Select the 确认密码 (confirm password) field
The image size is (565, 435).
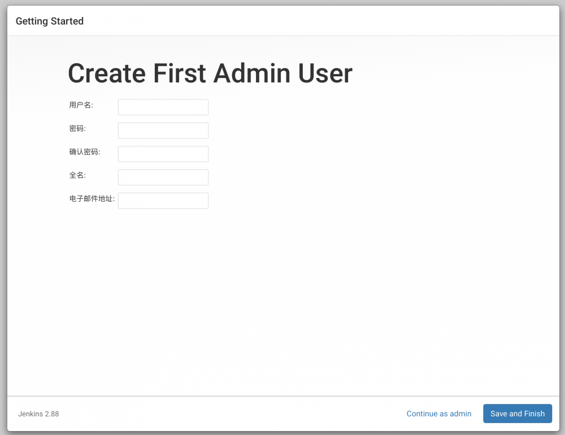point(163,154)
